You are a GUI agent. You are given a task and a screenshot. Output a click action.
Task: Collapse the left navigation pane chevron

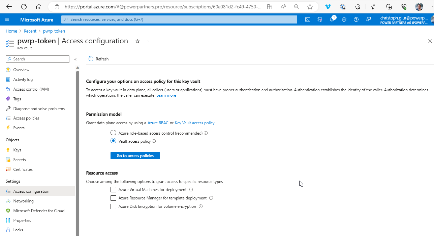pyautogui.click(x=75, y=59)
